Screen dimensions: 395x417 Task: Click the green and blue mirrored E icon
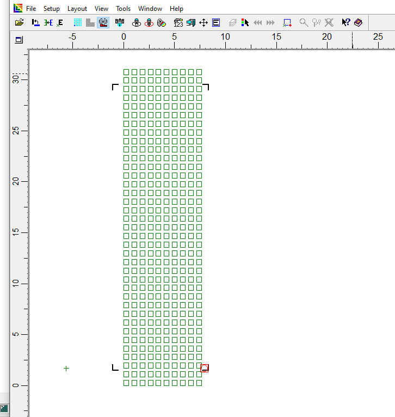coord(48,23)
